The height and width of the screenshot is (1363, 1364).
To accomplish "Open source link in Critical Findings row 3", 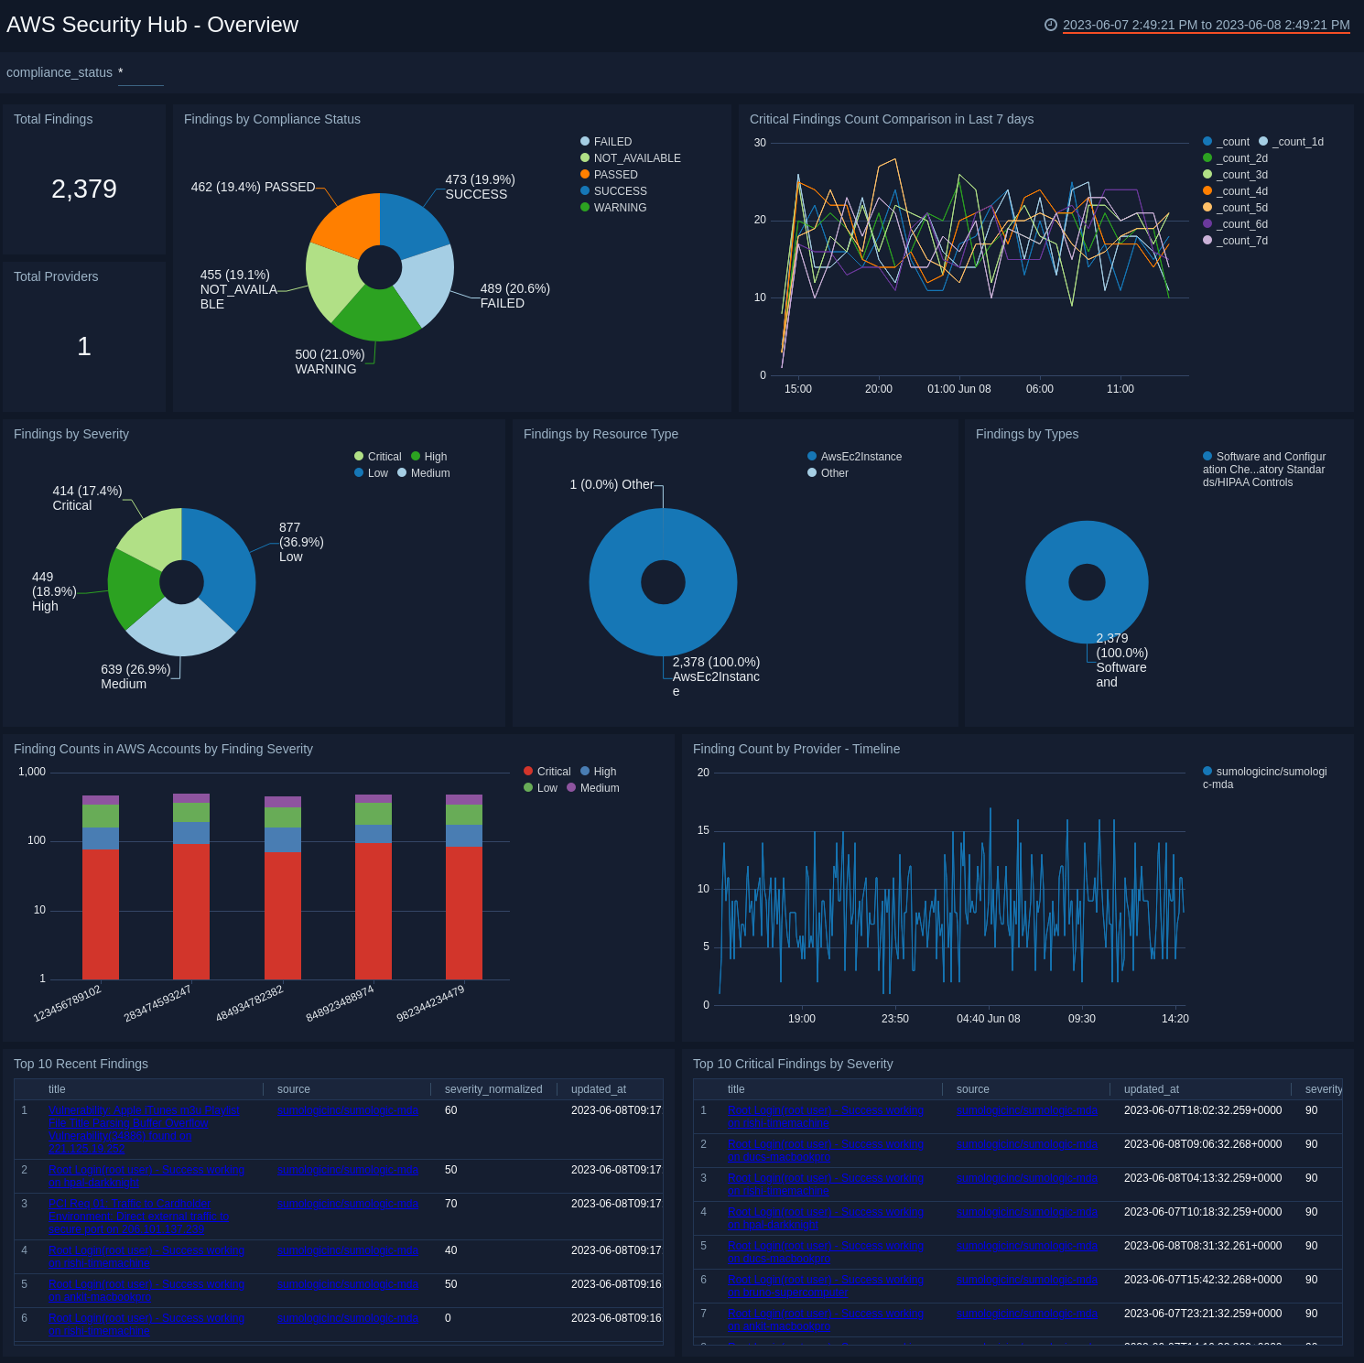I will pyautogui.click(x=1027, y=1178).
